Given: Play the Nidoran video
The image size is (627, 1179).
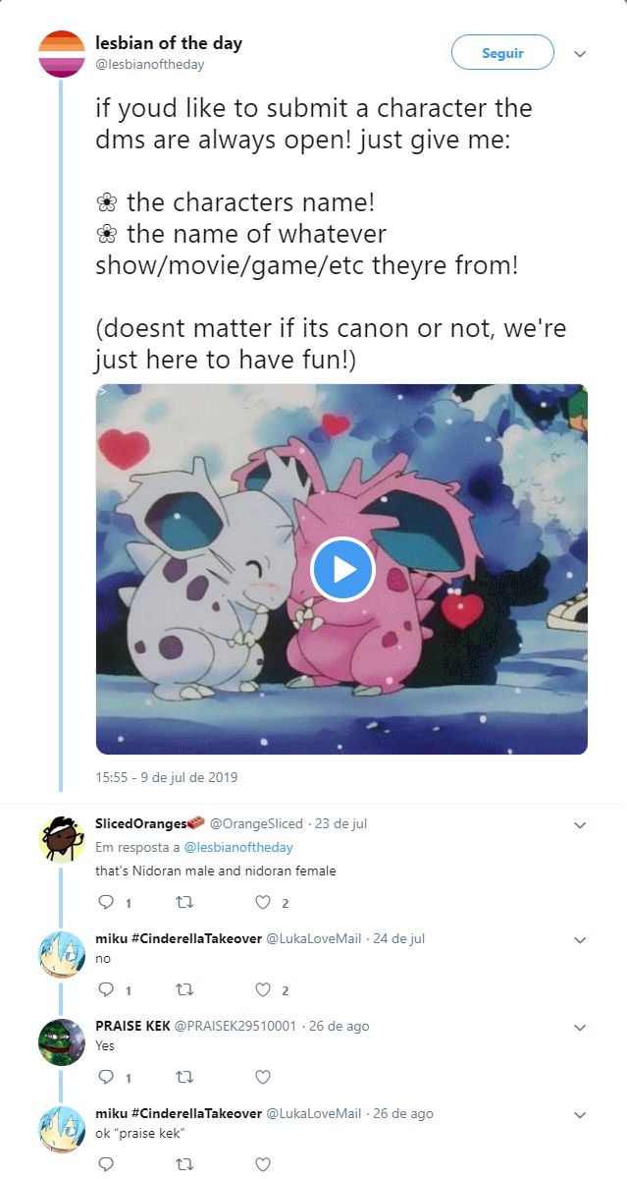Looking at the screenshot, I should [x=342, y=569].
